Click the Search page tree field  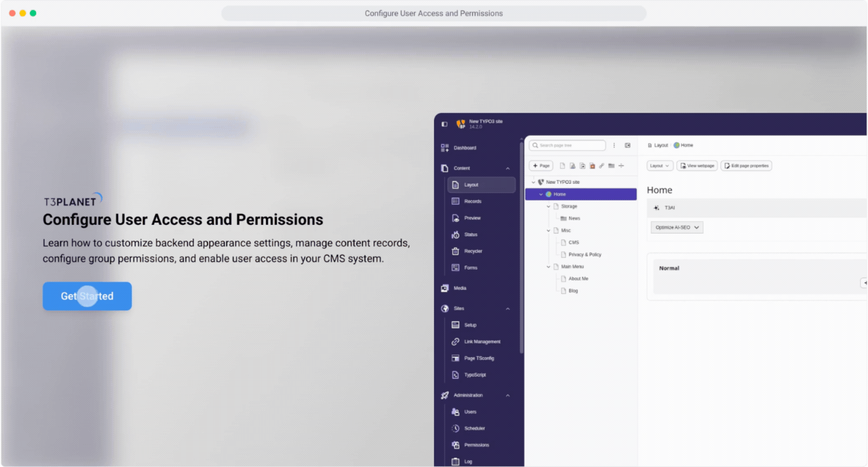pos(567,145)
